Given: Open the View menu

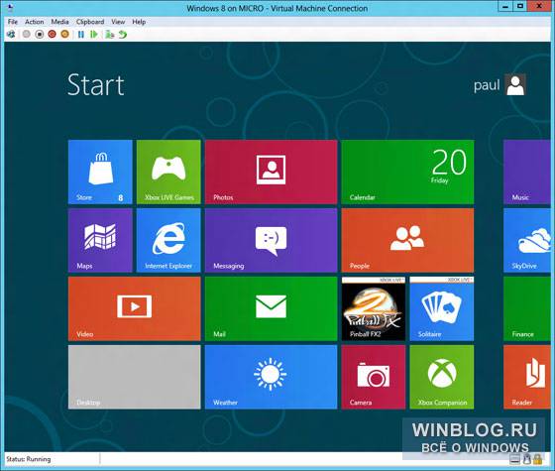Looking at the screenshot, I should pyautogui.click(x=118, y=22).
